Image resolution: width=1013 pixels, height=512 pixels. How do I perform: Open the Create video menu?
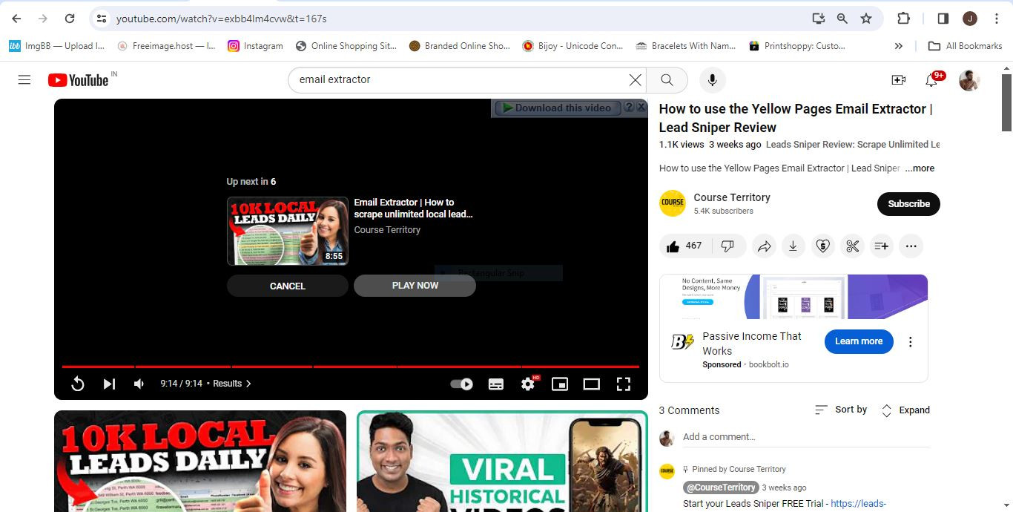[x=898, y=79]
